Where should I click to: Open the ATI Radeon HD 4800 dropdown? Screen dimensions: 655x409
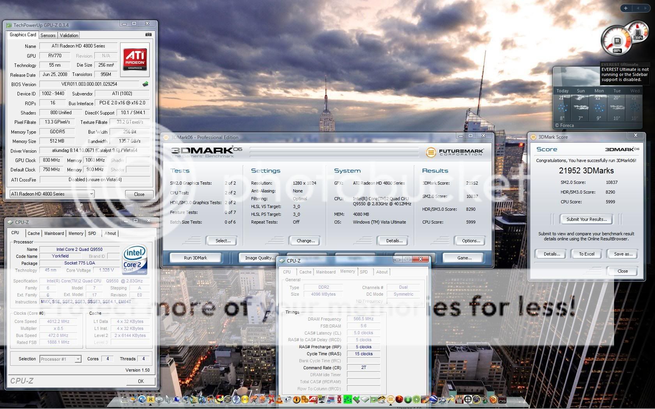click(x=52, y=194)
